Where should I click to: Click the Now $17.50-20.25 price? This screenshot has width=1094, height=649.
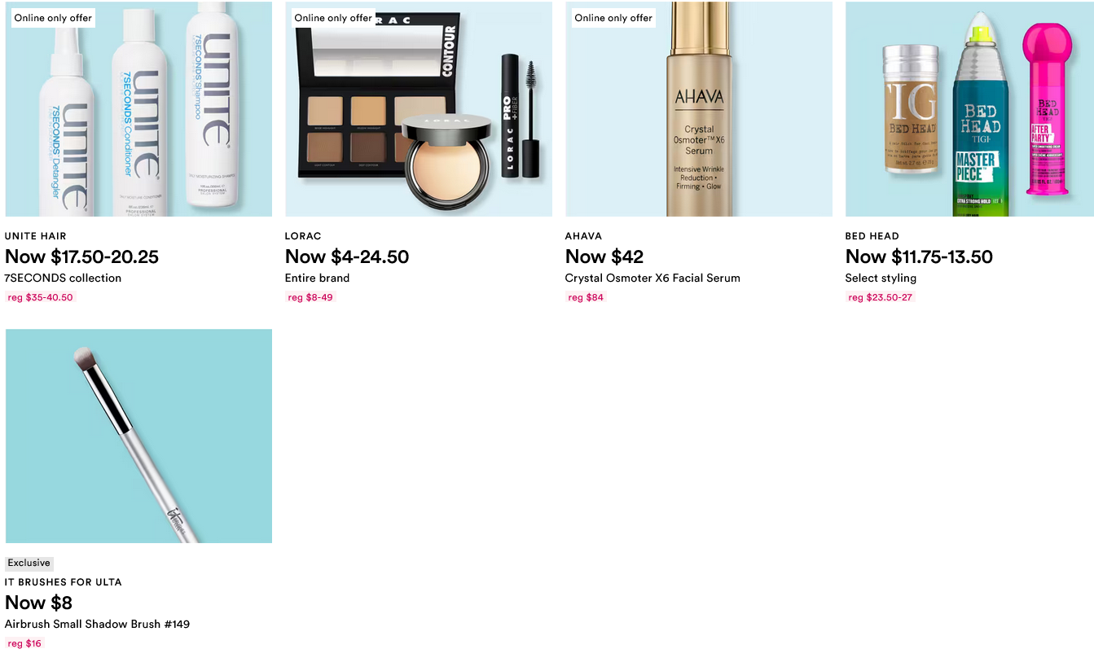point(81,257)
